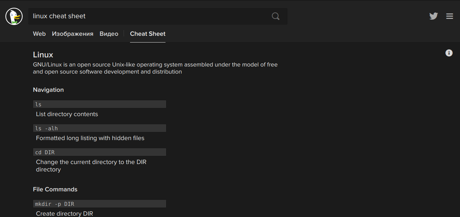
Task: Open the DuckDuckGo logo homepage
Action: click(14, 17)
